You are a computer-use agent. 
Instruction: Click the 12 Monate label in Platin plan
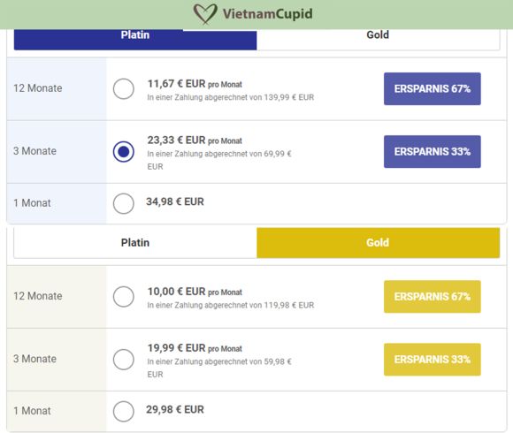38,88
